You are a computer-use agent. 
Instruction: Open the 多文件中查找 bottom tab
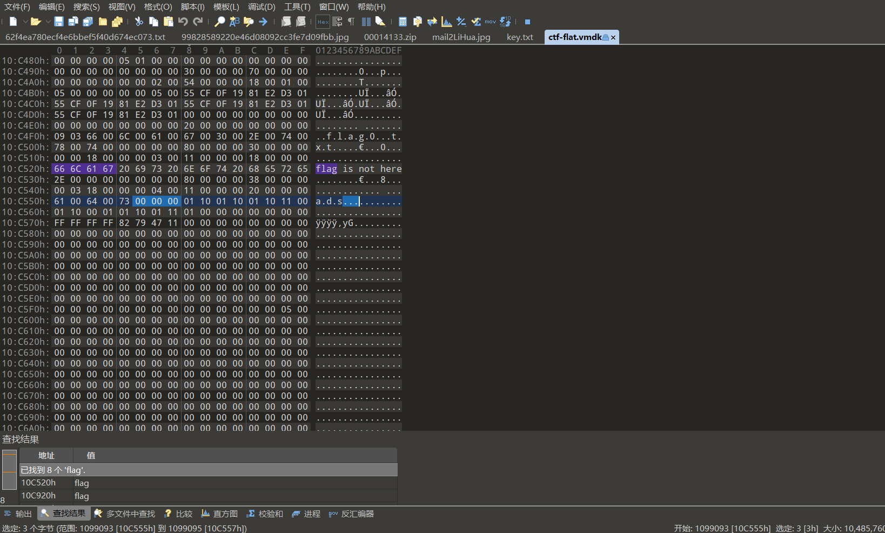[x=124, y=514]
